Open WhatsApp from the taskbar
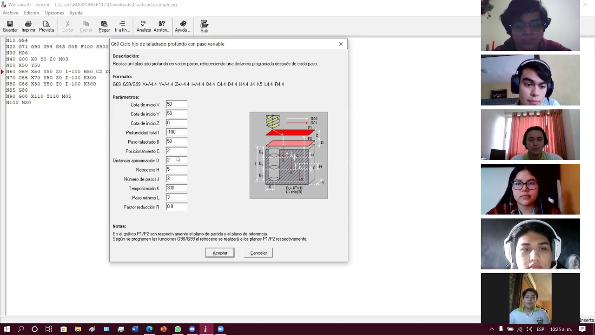595x335 pixels. [x=178, y=329]
